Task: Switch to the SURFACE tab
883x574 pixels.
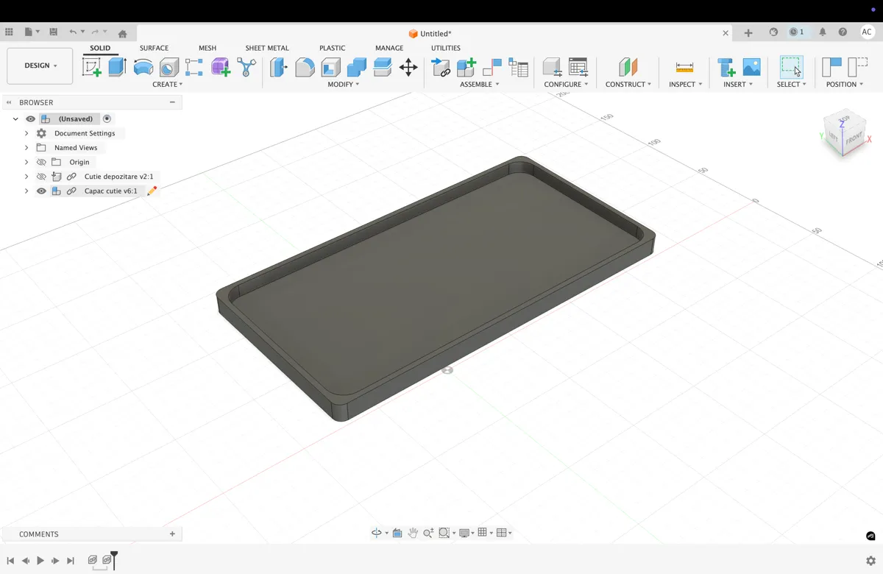Action: 154,48
